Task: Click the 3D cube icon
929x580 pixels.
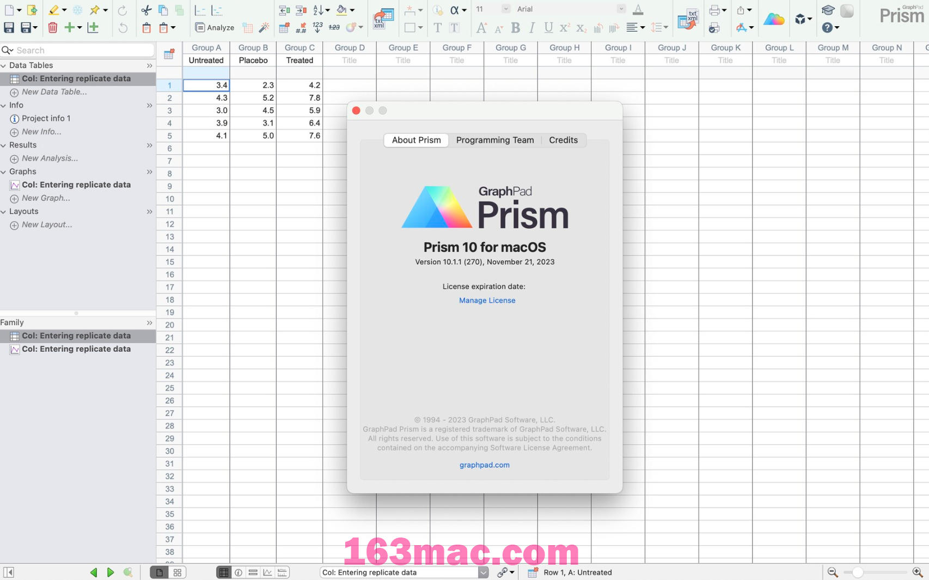Action: pos(799,19)
